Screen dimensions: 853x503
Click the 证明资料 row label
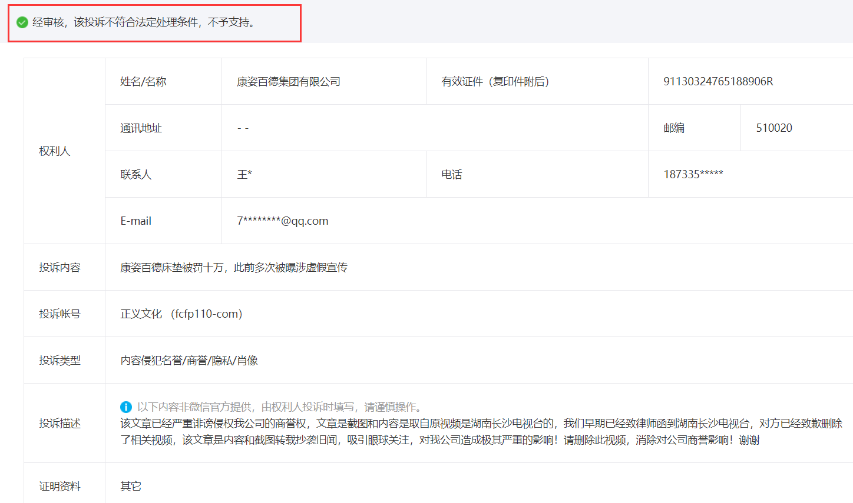pyautogui.click(x=59, y=487)
